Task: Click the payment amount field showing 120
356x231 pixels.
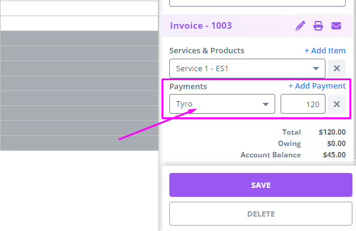Action: pos(303,104)
